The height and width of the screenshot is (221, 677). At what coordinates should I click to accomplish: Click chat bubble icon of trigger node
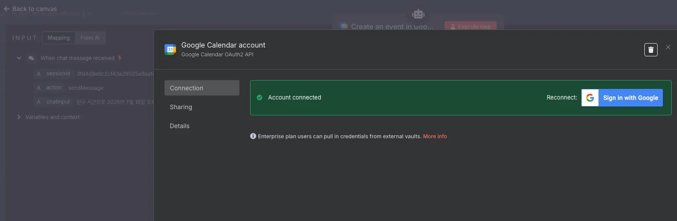(31, 58)
